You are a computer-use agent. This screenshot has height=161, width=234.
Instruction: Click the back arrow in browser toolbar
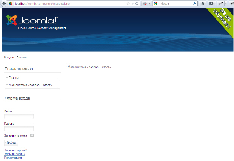pos(3,3)
